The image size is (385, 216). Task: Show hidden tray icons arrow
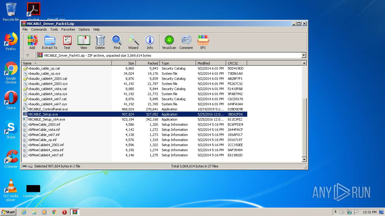coord(335,212)
